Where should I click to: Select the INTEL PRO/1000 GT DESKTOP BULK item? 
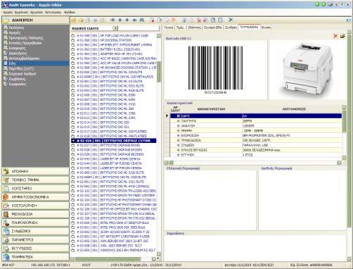[x=113, y=223]
